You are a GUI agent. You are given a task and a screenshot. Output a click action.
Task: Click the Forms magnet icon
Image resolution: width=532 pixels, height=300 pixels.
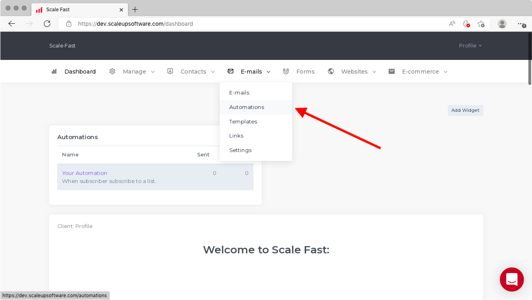286,71
